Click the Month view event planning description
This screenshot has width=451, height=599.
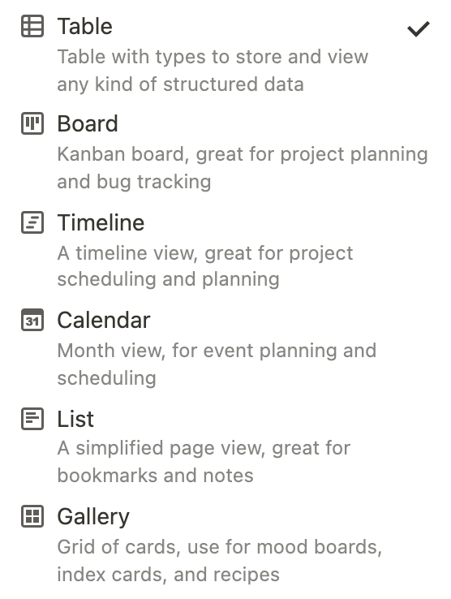217,364
